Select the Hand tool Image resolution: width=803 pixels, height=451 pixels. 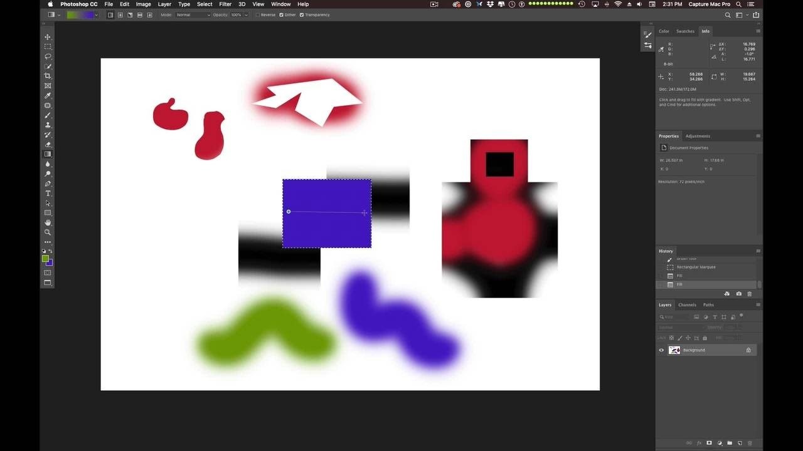pos(48,222)
